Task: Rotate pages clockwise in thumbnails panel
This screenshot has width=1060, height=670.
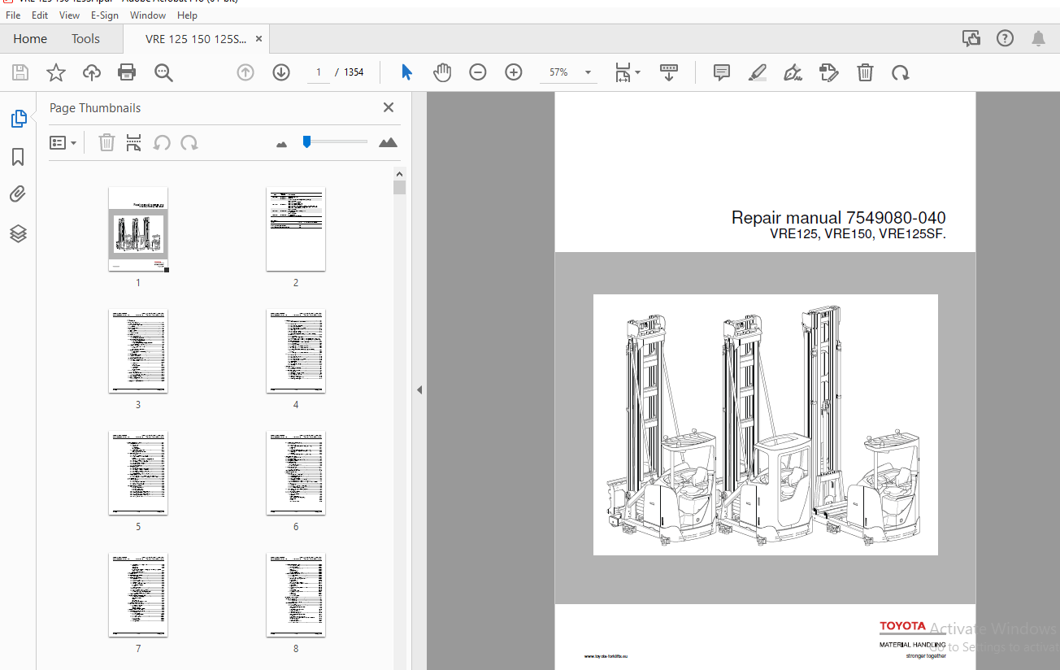Action: 189,143
